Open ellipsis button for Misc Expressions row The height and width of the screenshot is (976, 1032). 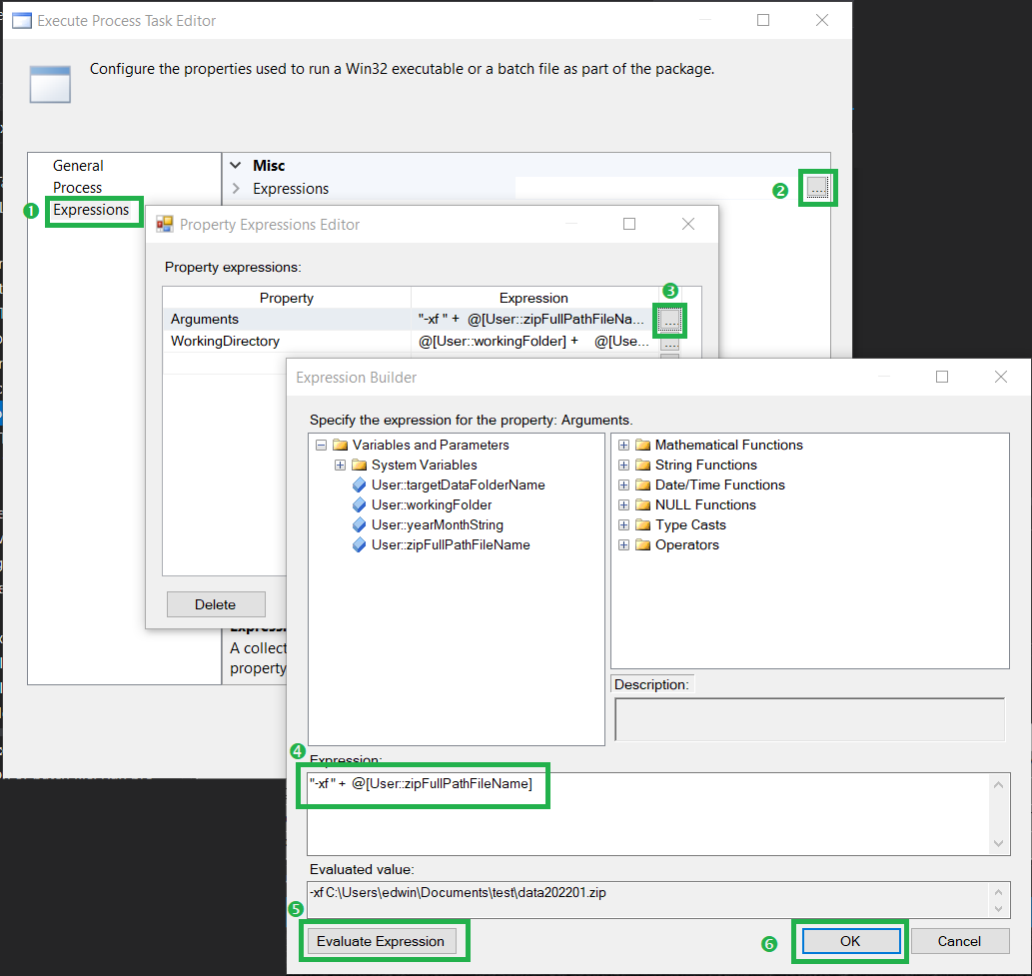(x=817, y=188)
